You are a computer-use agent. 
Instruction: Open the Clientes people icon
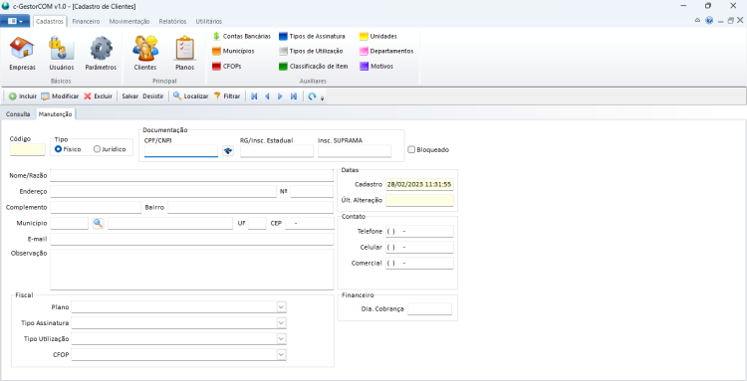[x=145, y=48]
